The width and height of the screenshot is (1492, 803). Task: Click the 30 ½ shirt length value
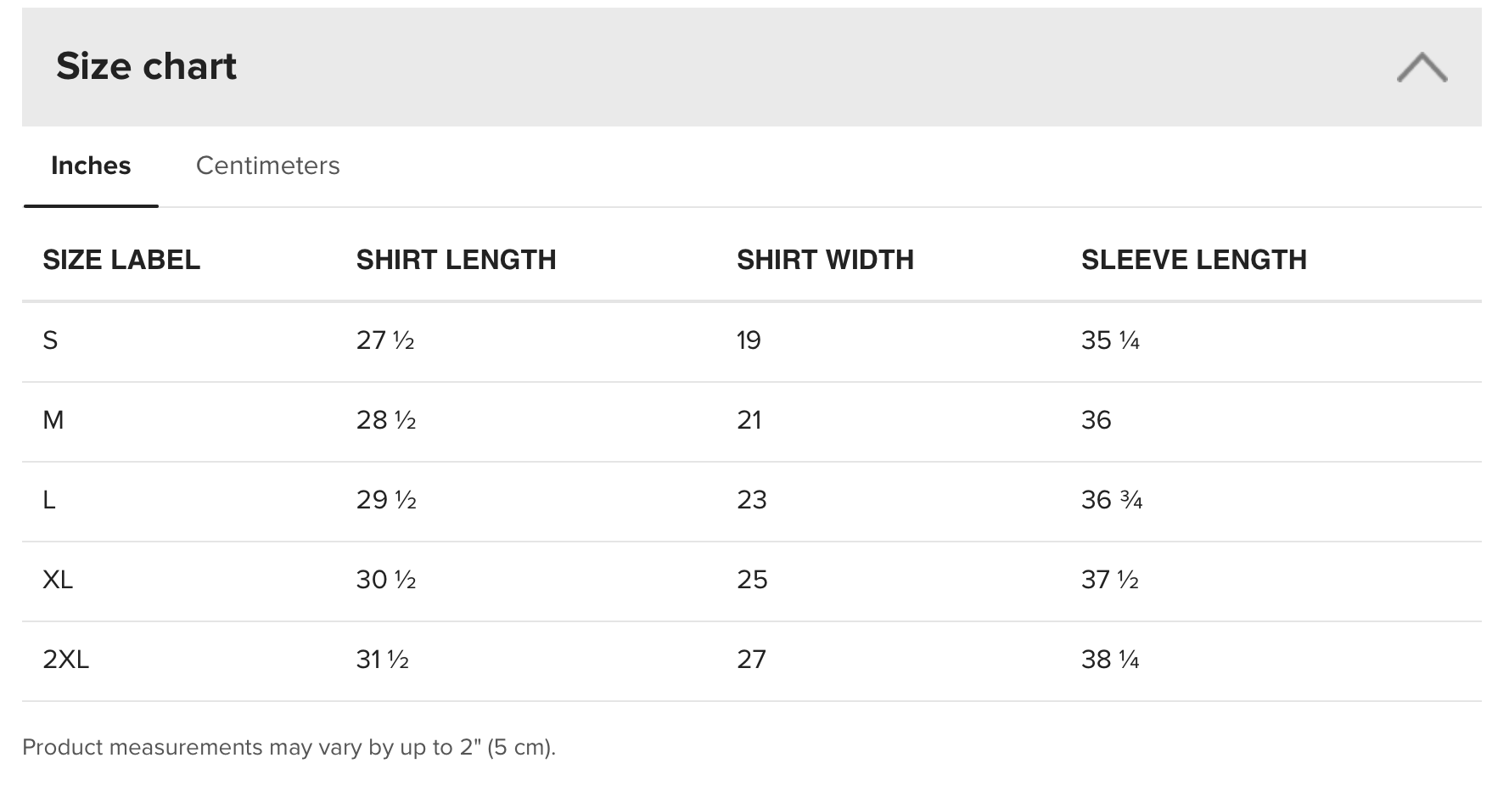tap(386, 580)
